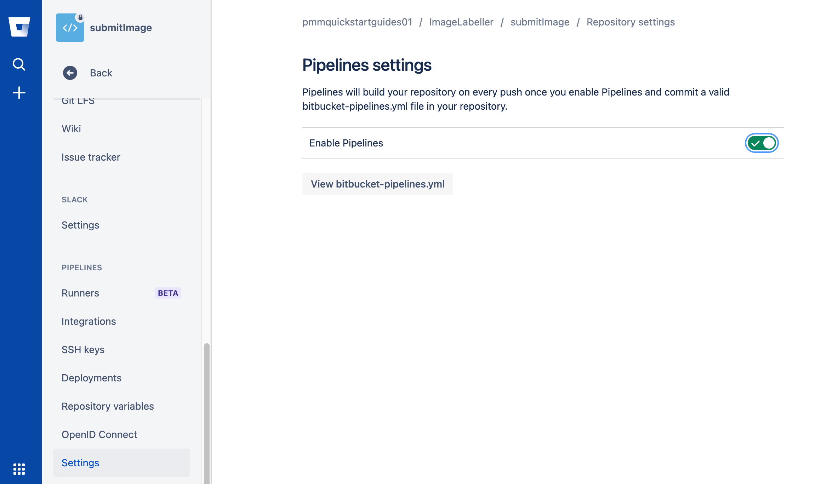815x484 pixels.
Task: Expand Slack settings section
Action: click(80, 225)
